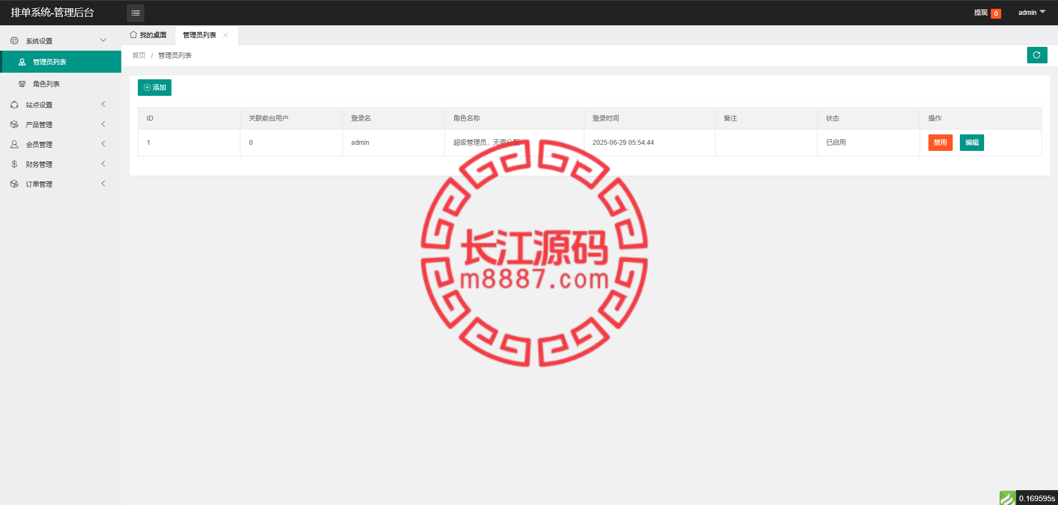Click the 角色列表 icon in sidebar

(22, 84)
